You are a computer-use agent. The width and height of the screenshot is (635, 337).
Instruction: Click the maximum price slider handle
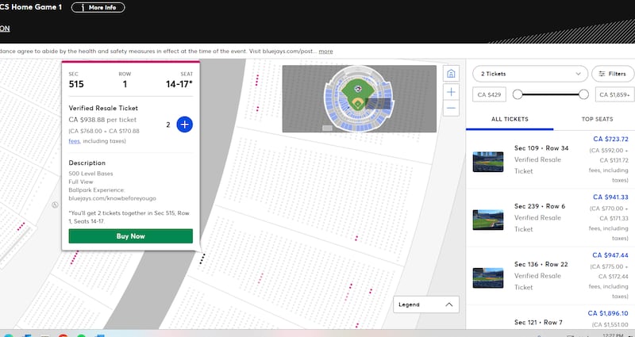(583, 94)
